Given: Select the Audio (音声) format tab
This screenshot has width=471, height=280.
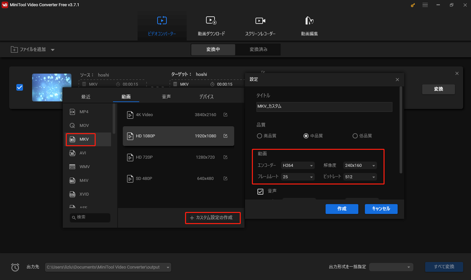Looking at the screenshot, I should click(x=166, y=97).
